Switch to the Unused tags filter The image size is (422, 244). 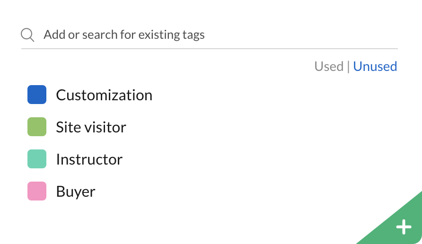(x=375, y=67)
